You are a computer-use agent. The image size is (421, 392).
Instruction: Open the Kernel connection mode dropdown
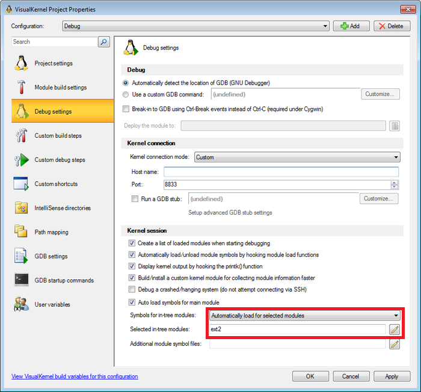click(x=297, y=157)
